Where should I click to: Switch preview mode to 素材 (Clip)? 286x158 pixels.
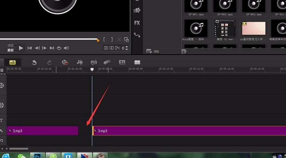11,50
